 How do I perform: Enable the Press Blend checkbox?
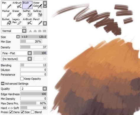[x=32, y=112]
